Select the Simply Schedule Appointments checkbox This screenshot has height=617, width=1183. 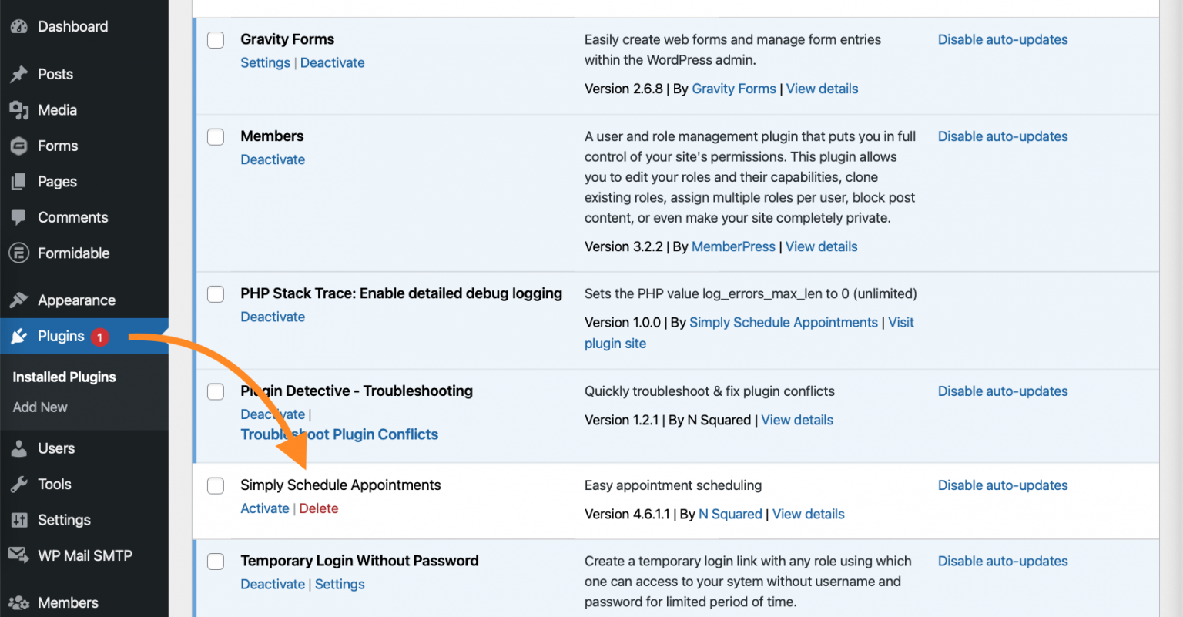(215, 485)
